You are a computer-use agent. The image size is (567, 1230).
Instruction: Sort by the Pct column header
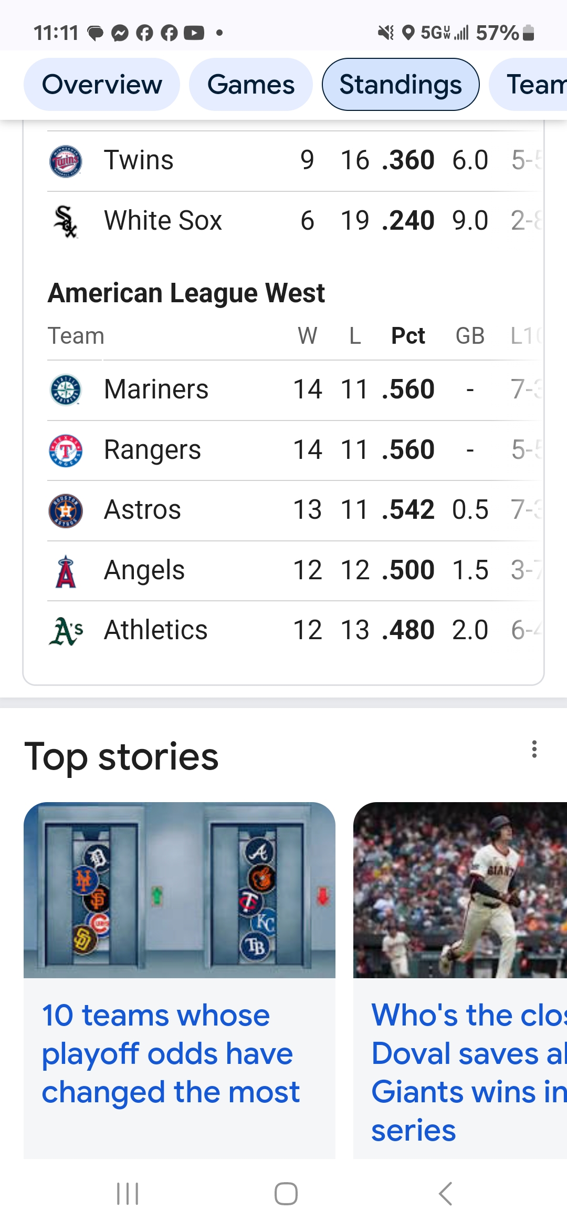408,336
